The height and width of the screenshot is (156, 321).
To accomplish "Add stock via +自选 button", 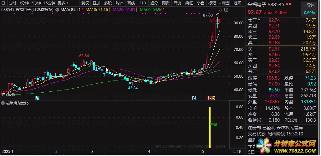I will pos(224,3).
